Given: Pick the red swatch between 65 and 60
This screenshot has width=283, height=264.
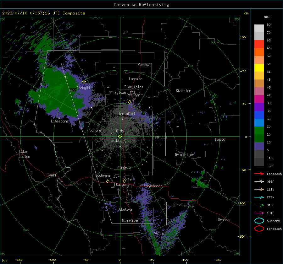Looking at the screenshot, I should point(259,44).
